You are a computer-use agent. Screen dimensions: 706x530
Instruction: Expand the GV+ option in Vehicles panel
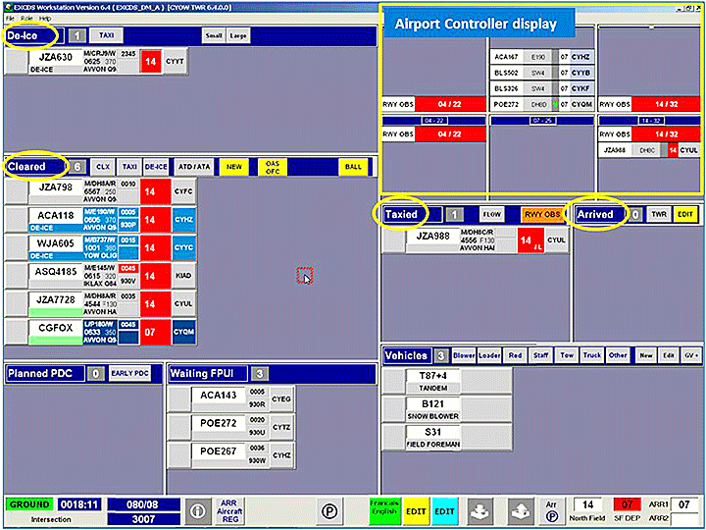tap(692, 355)
